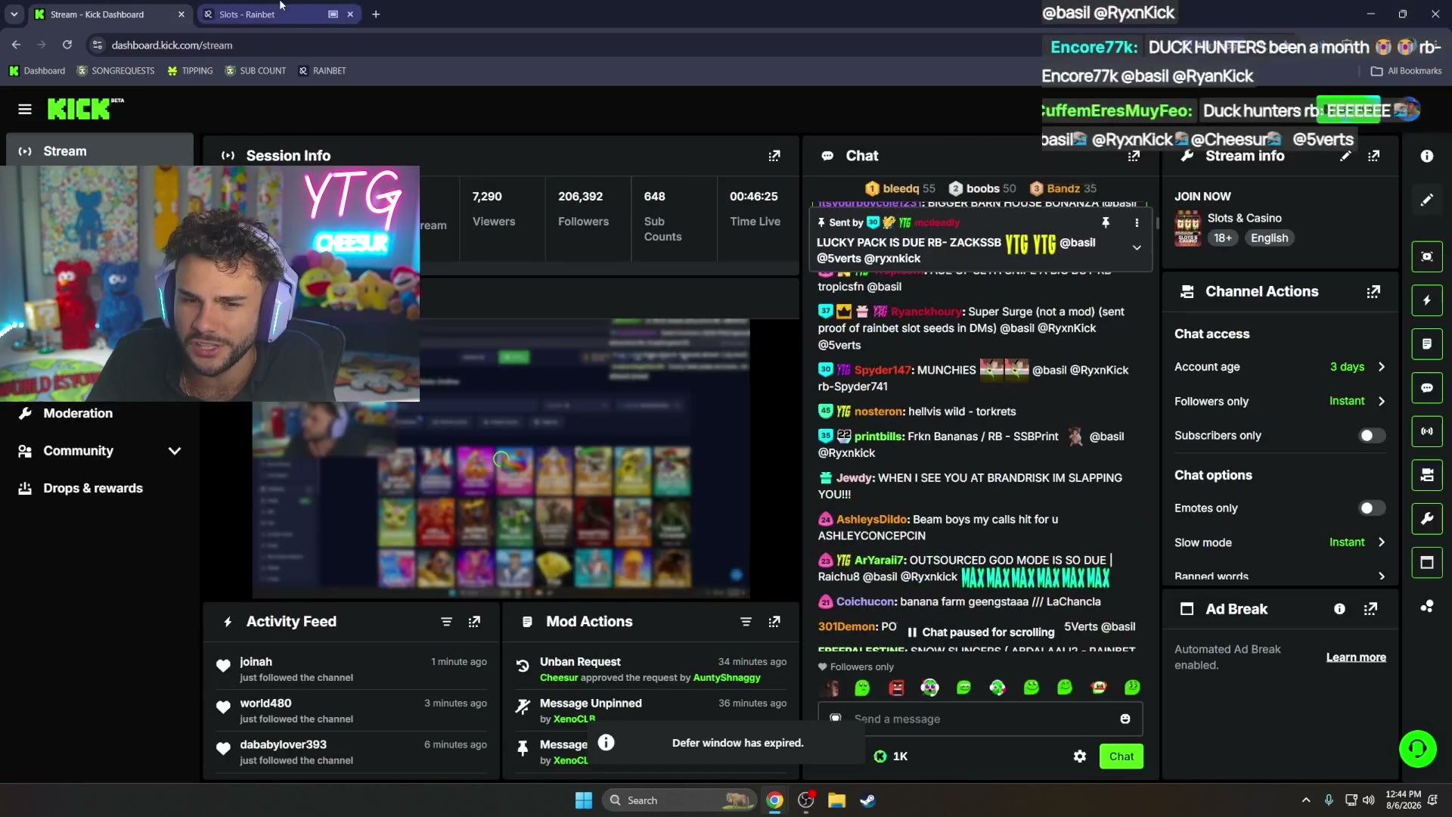Open Steam from the taskbar

coord(867,800)
